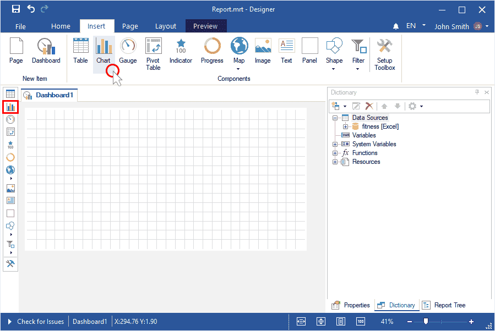Select the Map component in ribbon
Viewport: 495px width, 331px height.
point(239,54)
